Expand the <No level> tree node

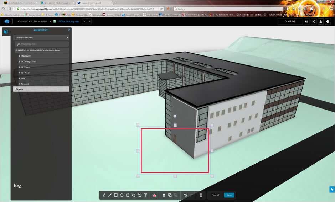click(x=20, y=56)
